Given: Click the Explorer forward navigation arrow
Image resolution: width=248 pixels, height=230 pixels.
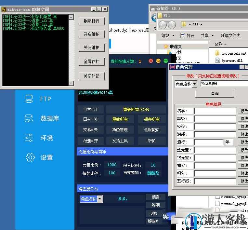Looking at the screenshot, I should [x=172, y=25].
